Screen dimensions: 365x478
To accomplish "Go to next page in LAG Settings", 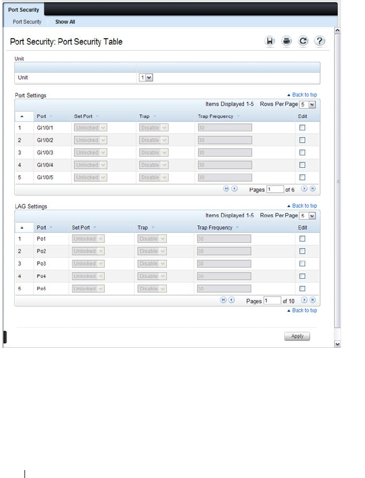I will coord(304,300).
